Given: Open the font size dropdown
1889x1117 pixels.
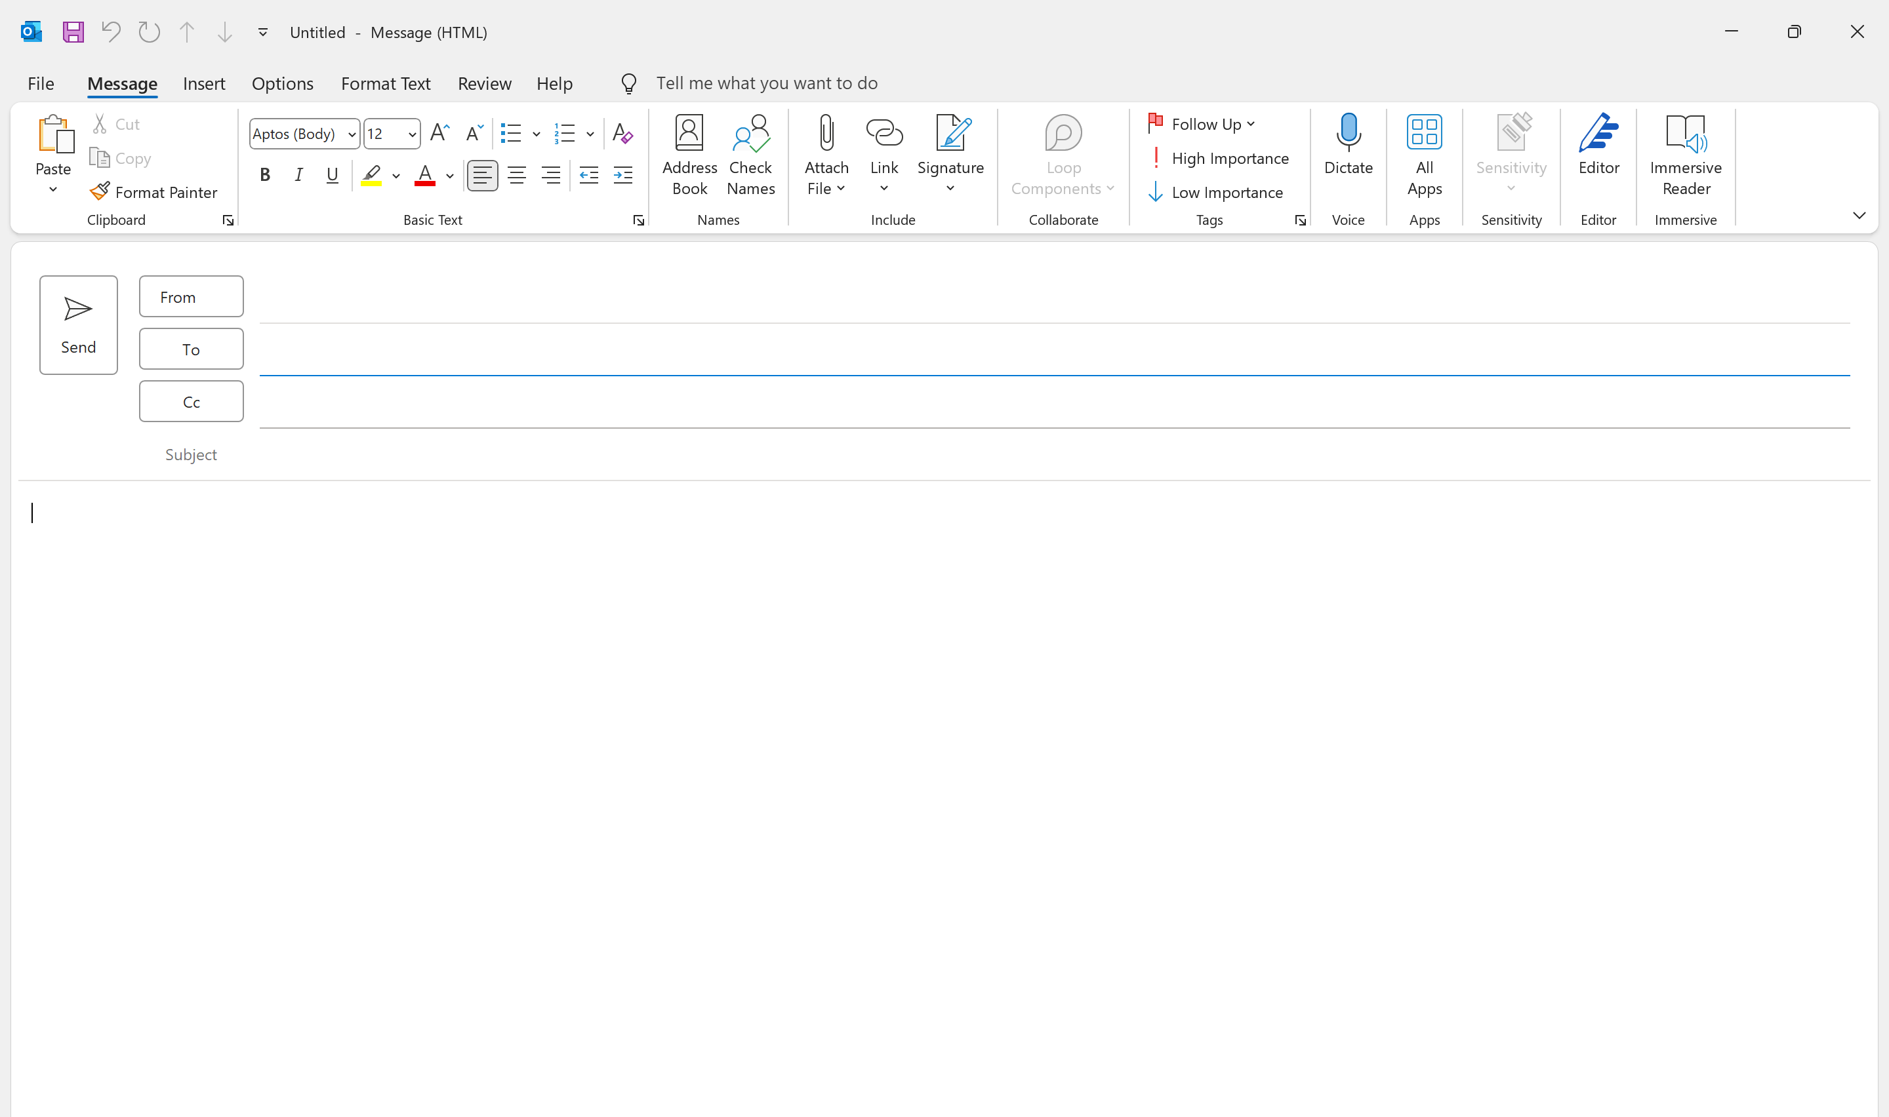Looking at the screenshot, I should coord(412,135).
